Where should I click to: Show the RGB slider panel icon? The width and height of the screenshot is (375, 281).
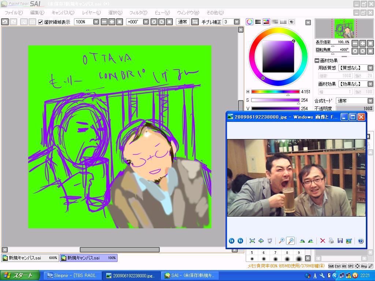tap(258, 22)
